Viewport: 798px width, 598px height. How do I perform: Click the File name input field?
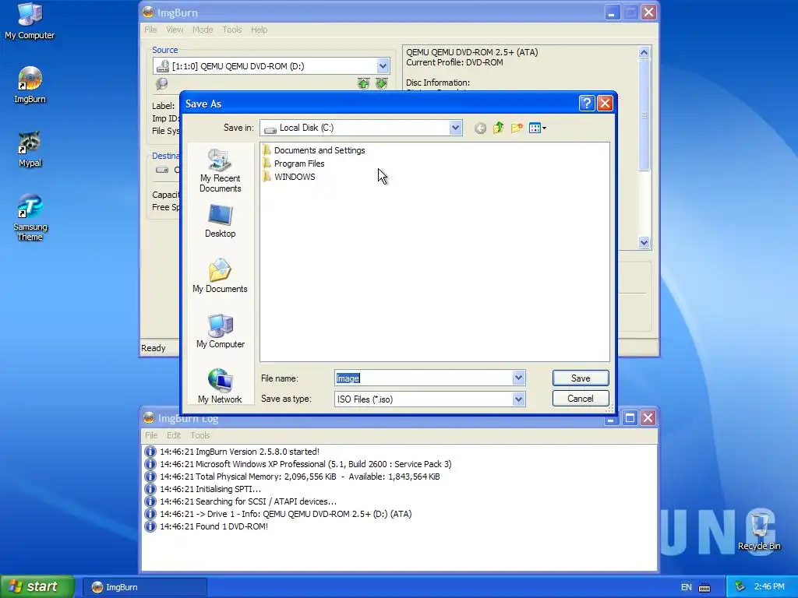(423, 378)
